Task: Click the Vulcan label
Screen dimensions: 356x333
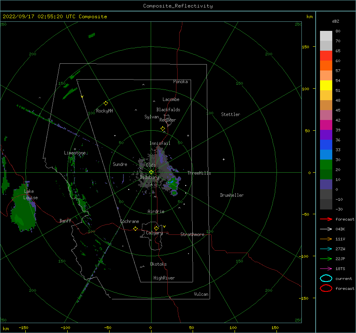Action: [x=201, y=294]
